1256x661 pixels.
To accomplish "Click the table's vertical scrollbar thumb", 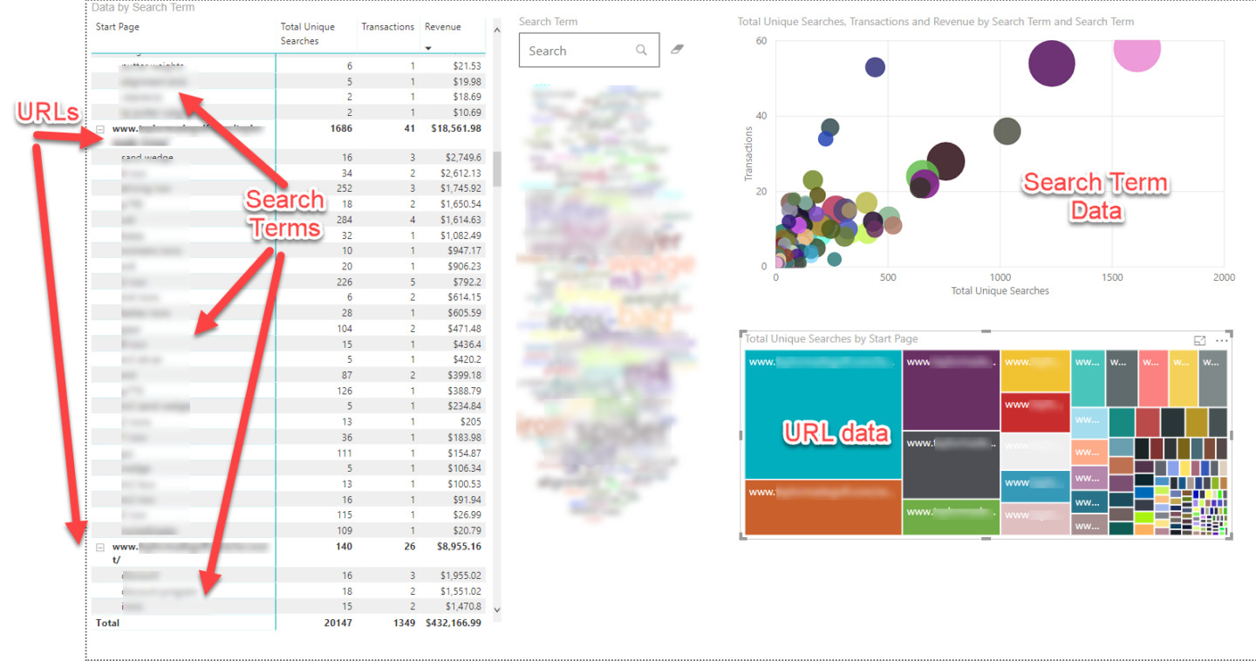I will point(497,168).
